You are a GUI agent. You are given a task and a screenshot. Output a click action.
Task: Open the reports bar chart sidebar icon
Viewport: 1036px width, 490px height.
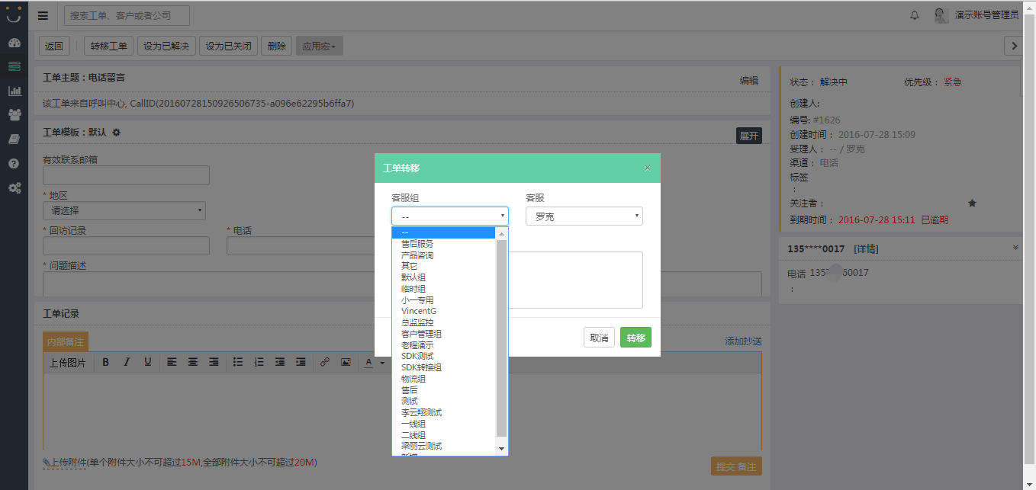pyautogui.click(x=14, y=91)
